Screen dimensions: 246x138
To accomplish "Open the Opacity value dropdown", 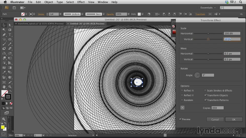I will (128, 14).
